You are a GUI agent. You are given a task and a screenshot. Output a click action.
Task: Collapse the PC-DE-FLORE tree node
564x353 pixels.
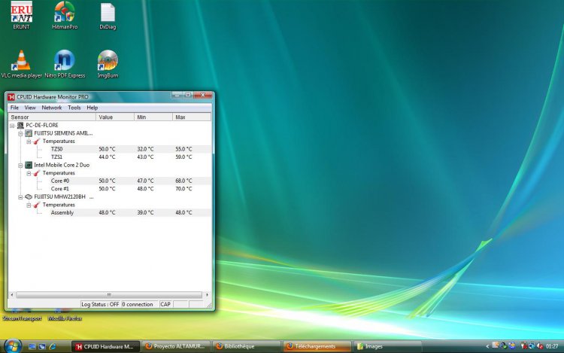[12, 126]
